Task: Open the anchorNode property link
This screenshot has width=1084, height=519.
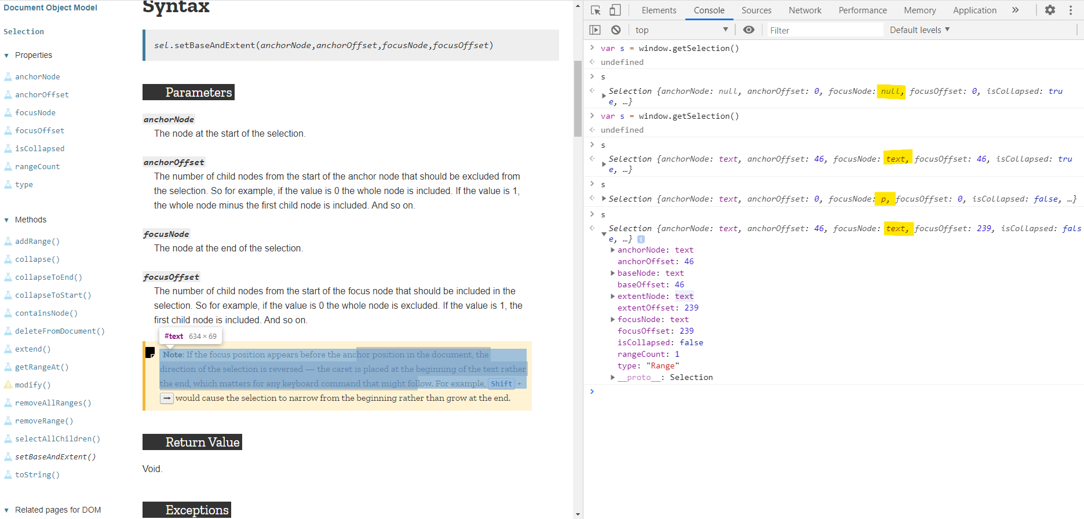Action: point(38,77)
